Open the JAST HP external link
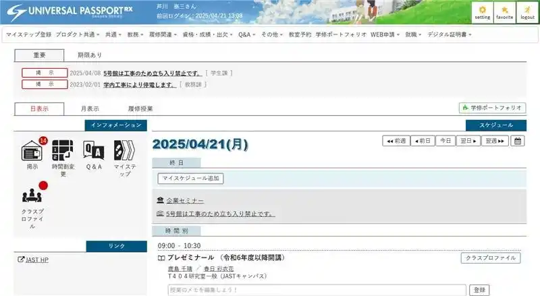540x296 pixels. click(36, 260)
